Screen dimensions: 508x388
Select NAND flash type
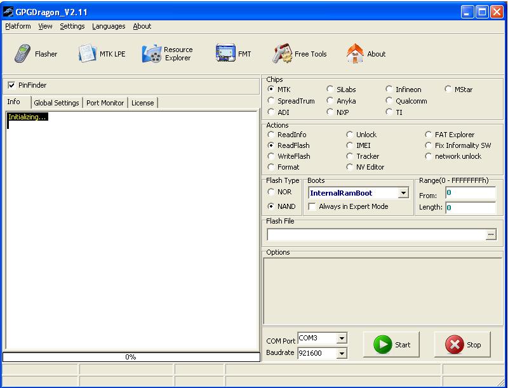[x=271, y=206]
